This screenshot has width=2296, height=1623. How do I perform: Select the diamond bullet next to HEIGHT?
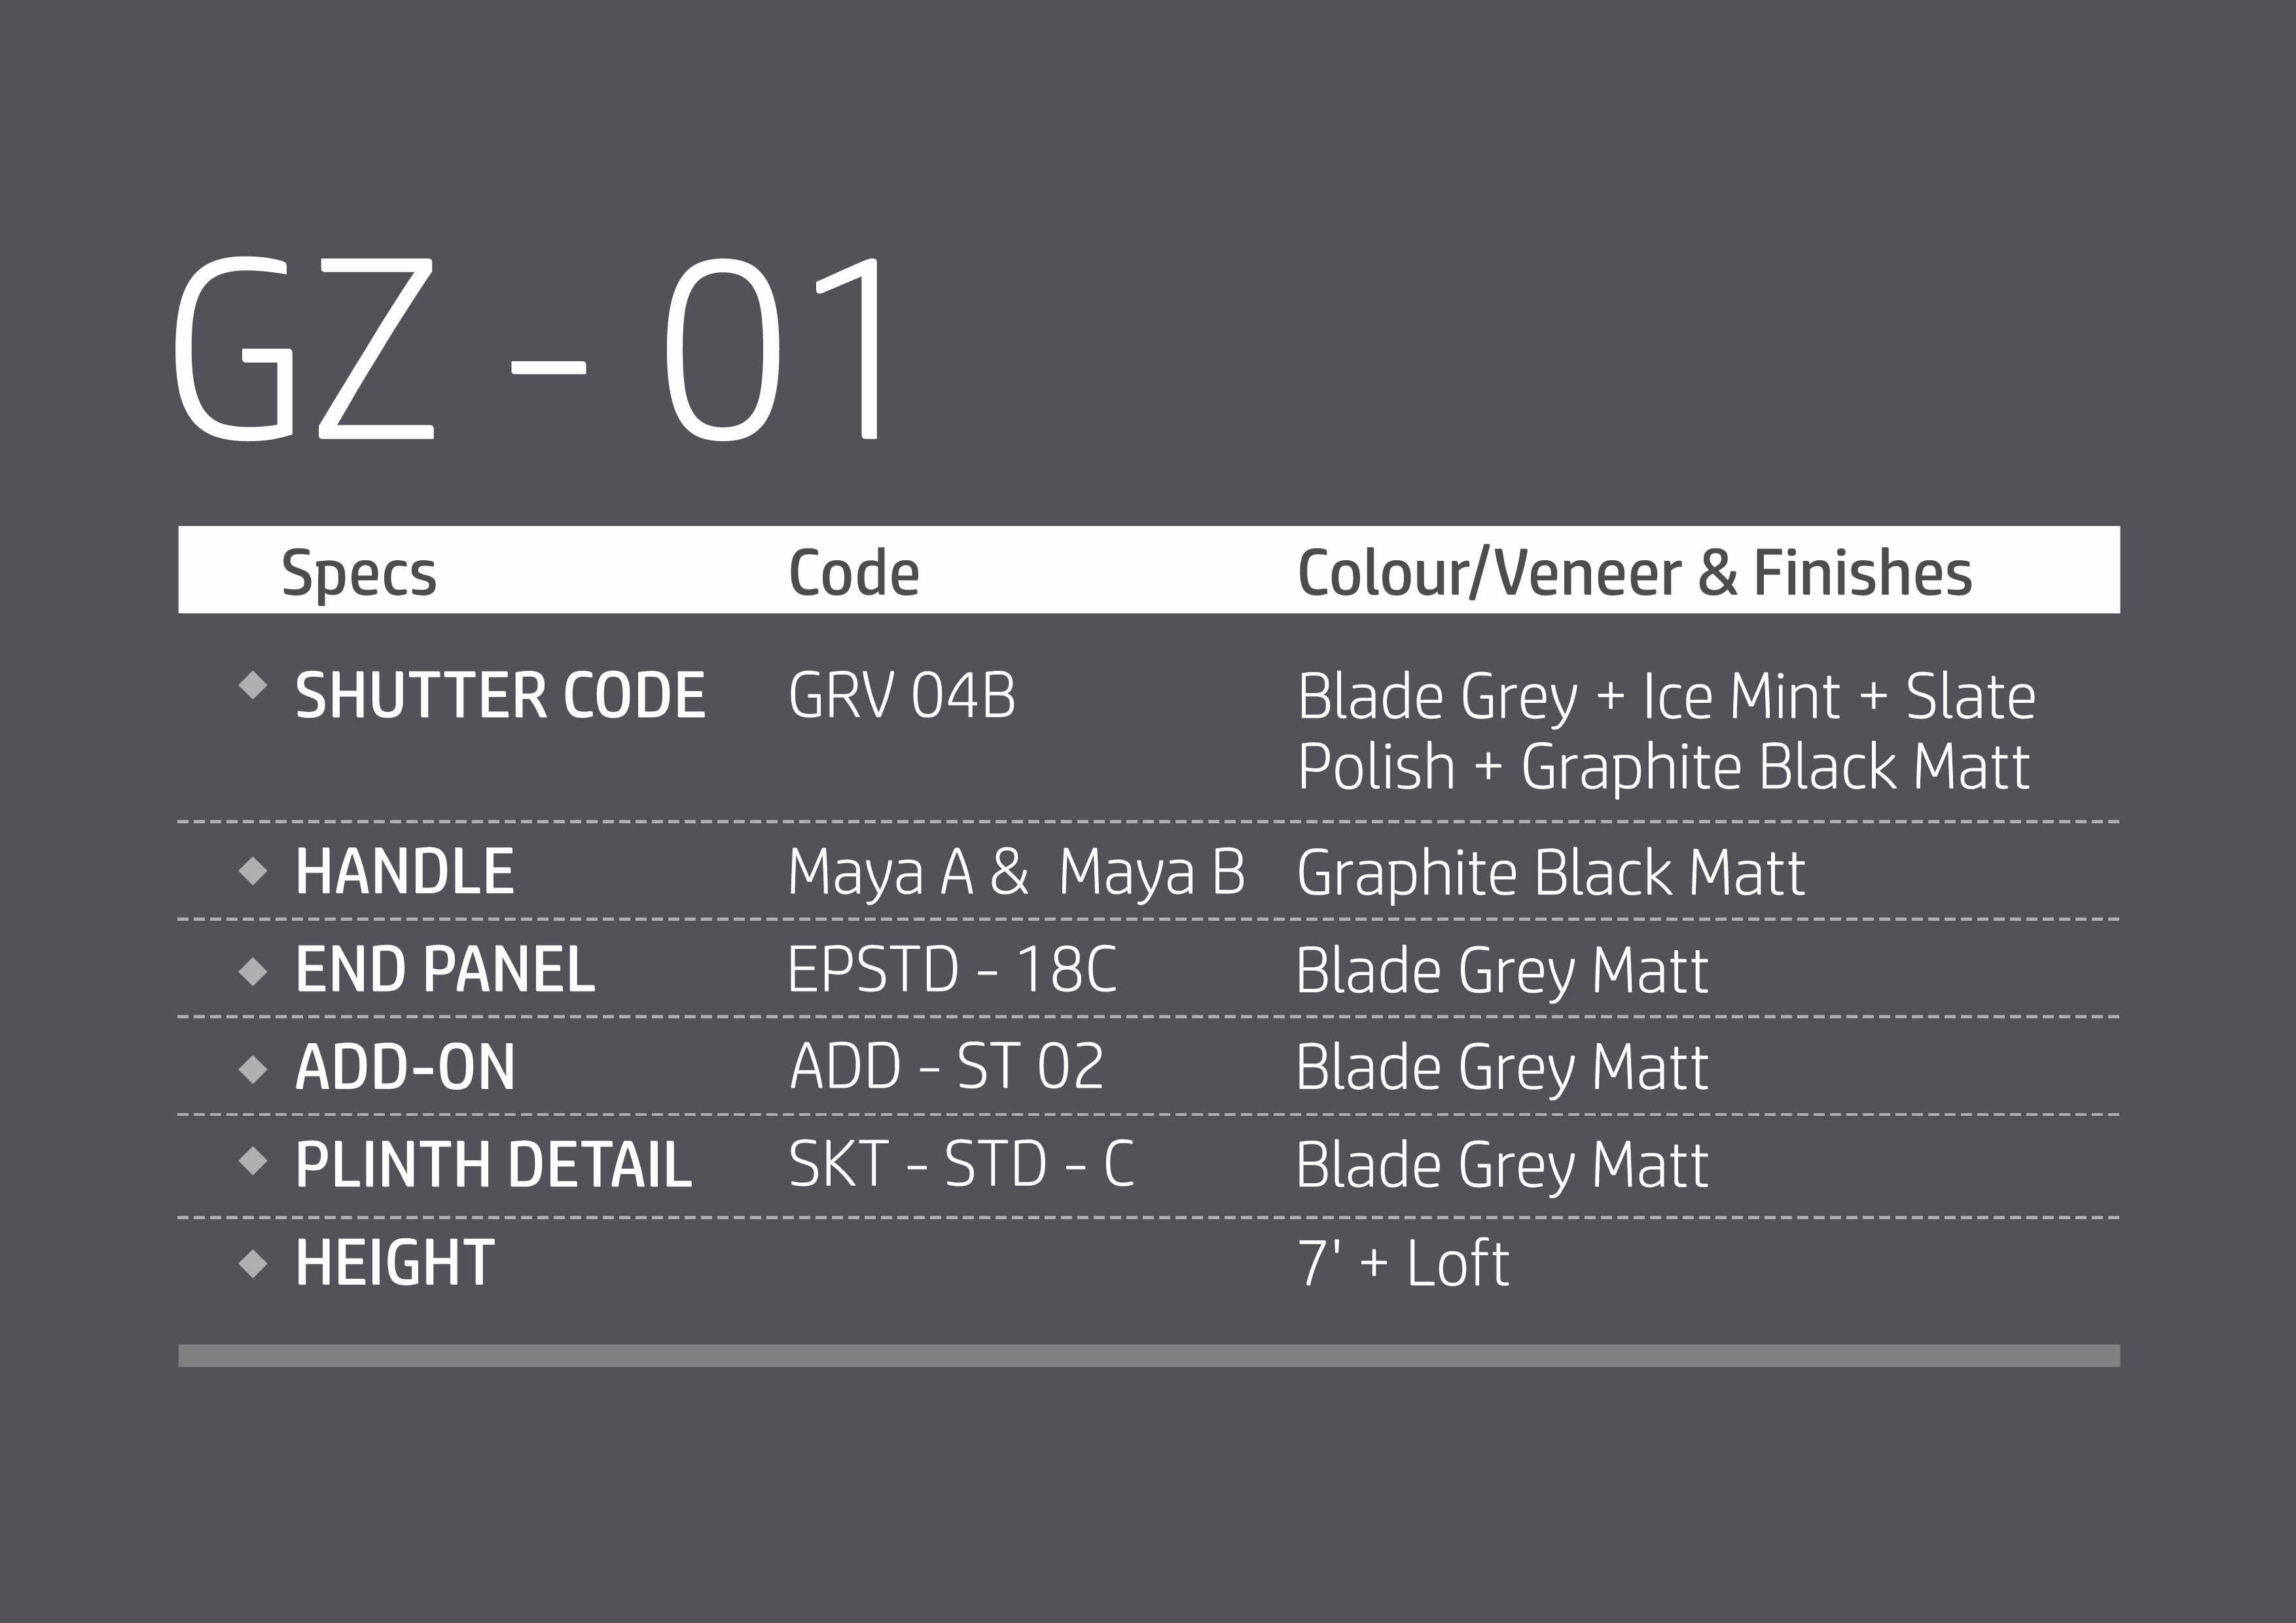253,1263
